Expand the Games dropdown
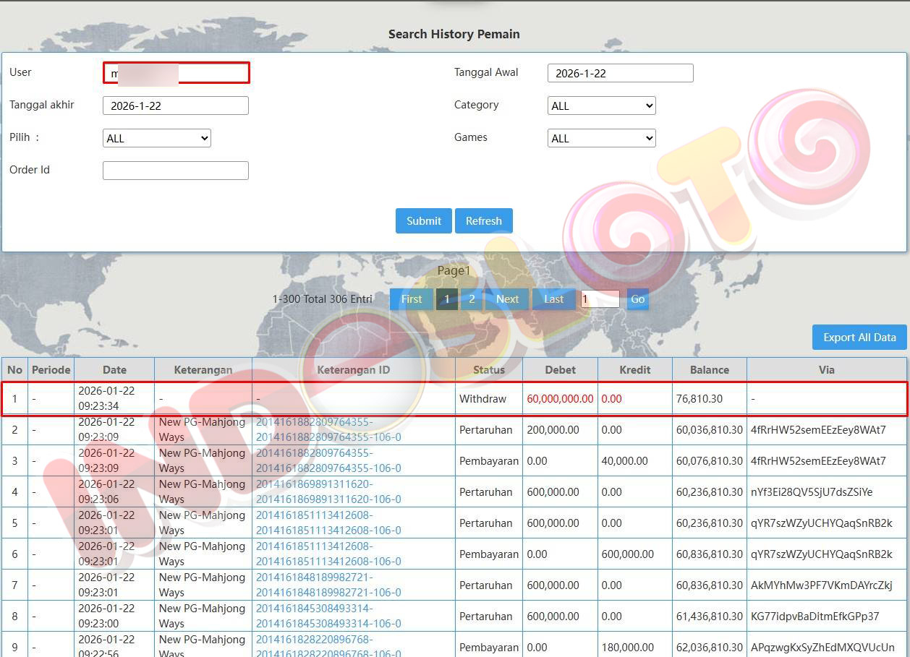Viewport: 910px width, 657px height. 601,138
